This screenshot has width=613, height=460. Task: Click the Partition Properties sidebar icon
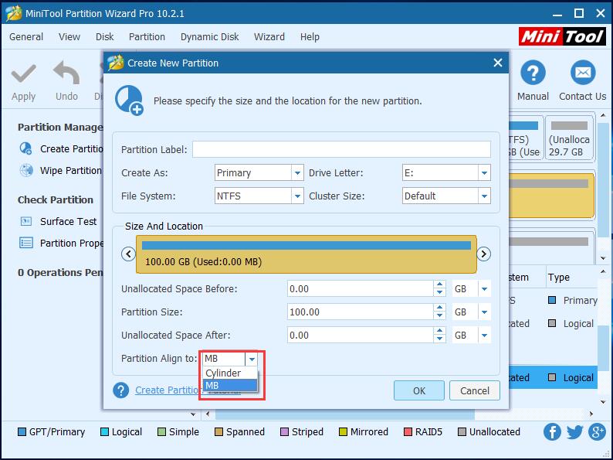click(26, 243)
